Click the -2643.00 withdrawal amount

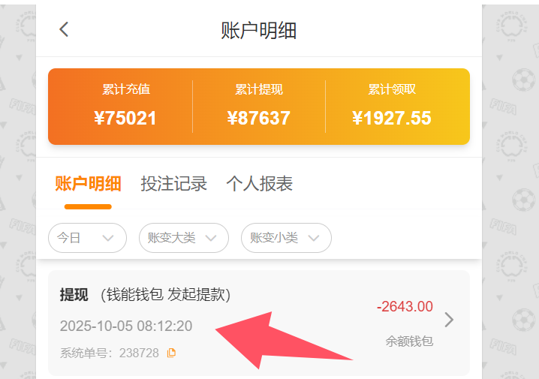click(405, 306)
